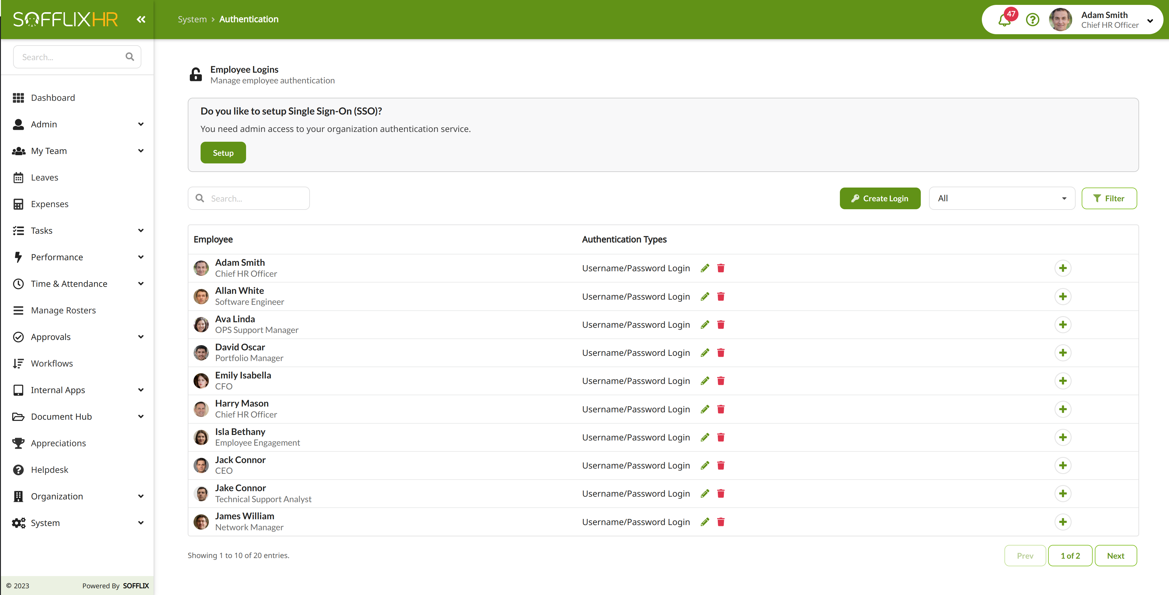Screen dimensions: 1169x595
Task: Select Dashboard in the sidebar
Action: click(x=53, y=97)
